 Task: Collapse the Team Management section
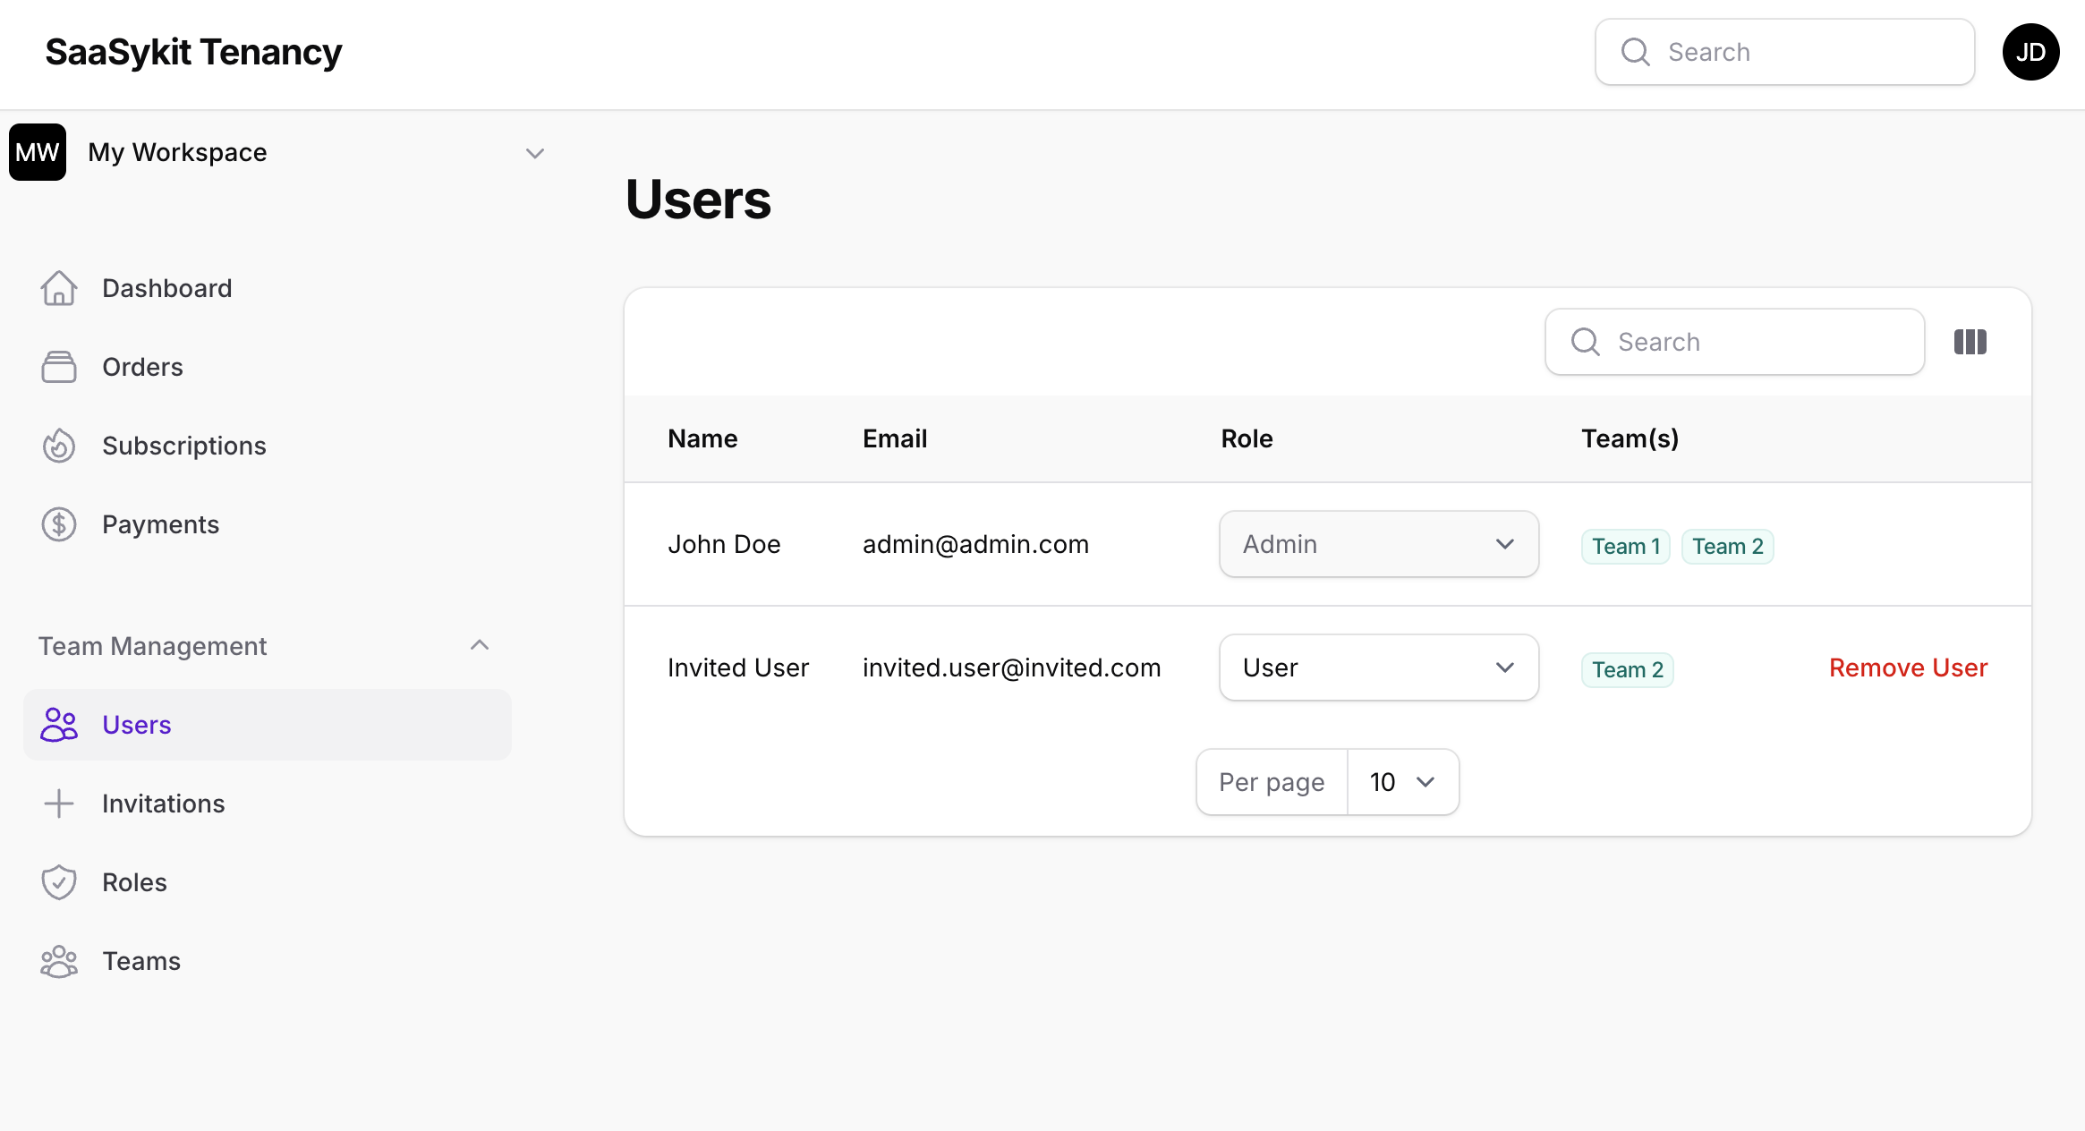point(480,645)
